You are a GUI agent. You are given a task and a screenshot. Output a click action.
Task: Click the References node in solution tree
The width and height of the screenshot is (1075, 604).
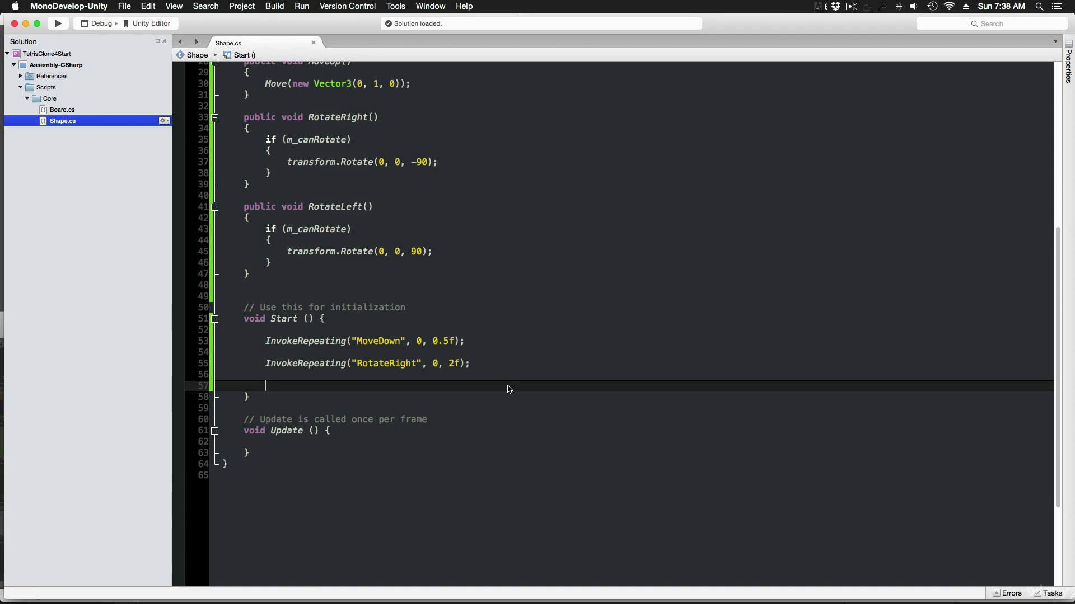tap(52, 76)
